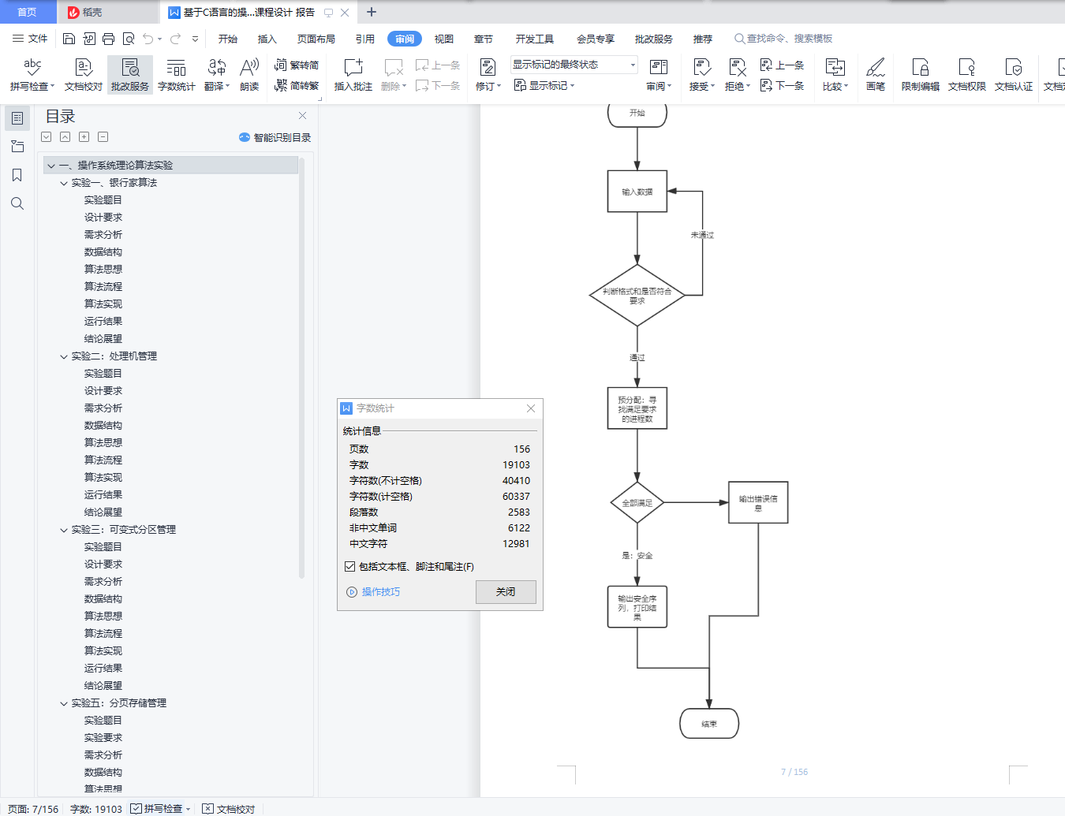Select 算法流程 under 实验二 in outline
The height and width of the screenshot is (816, 1065).
point(103,460)
